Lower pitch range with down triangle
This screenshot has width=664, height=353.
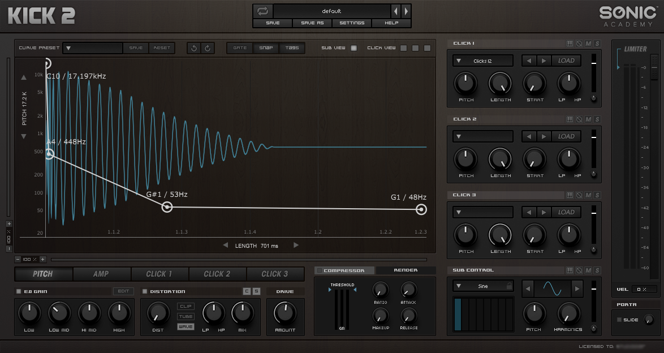click(x=24, y=136)
